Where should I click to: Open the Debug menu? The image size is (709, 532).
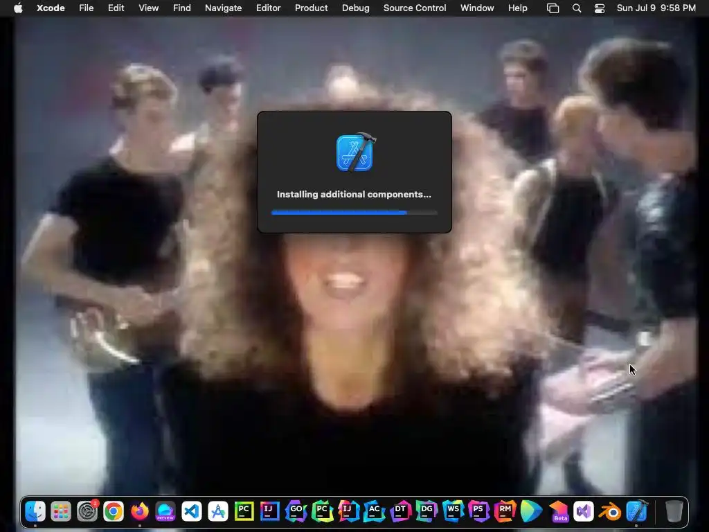click(355, 8)
